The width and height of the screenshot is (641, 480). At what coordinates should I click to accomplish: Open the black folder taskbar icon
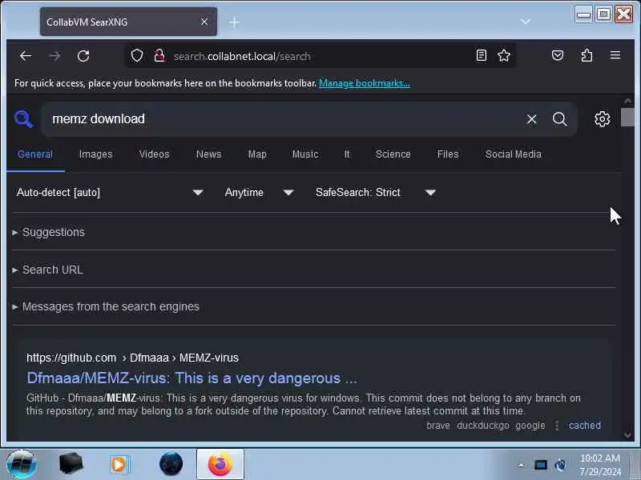(x=71, y=464)
